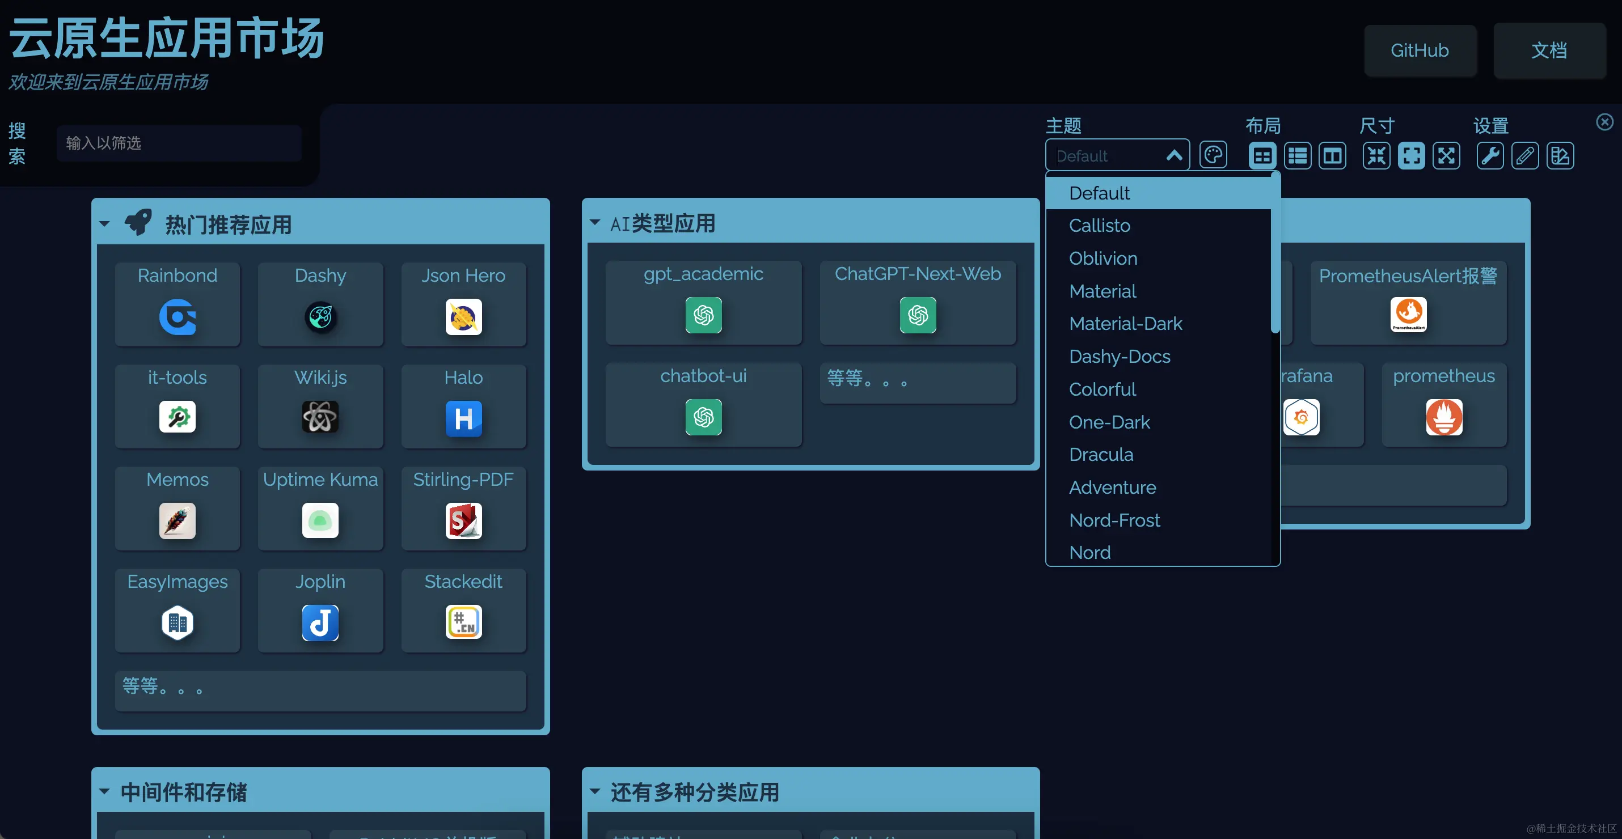Click the PrometheusAlert icon
The width and height of the screenshot is (1622, 839).
(1409, 315)
